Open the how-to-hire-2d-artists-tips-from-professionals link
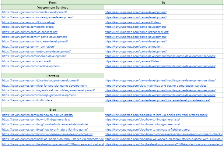The width and height of the screenshot is (224, 147). (x=156, y=115)
